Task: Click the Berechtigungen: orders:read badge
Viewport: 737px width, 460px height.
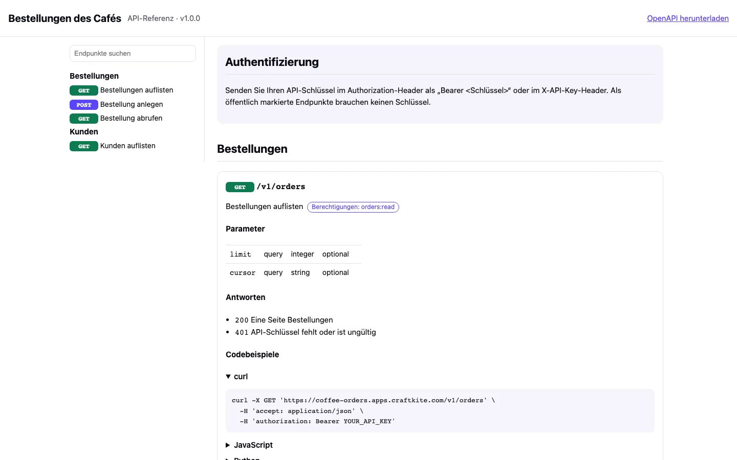Action: tap(353, 207)
